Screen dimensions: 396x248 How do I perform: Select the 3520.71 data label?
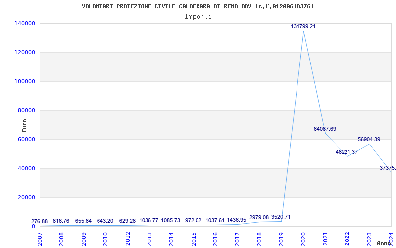pos(281,217)
